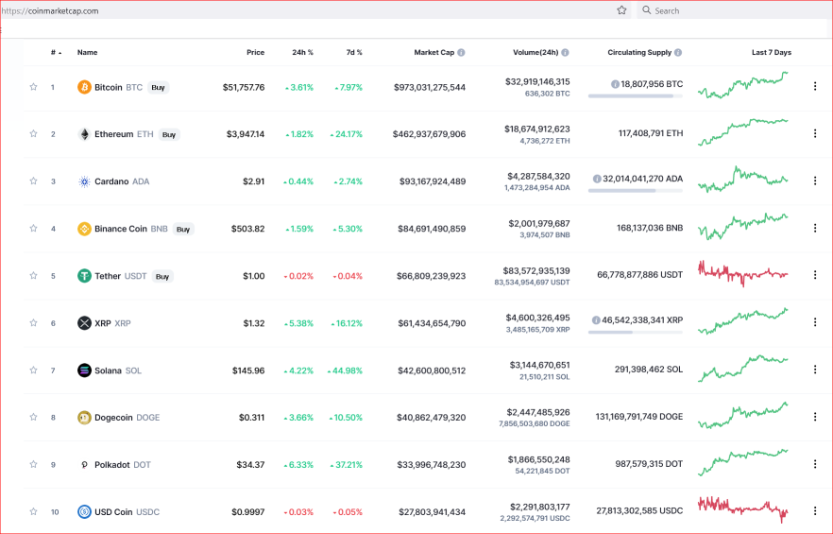Image resolution: width=833 pixels, height=534 pixels.
Task: Click info icon beside Cardano supply
Action: [x=597, y=179]
